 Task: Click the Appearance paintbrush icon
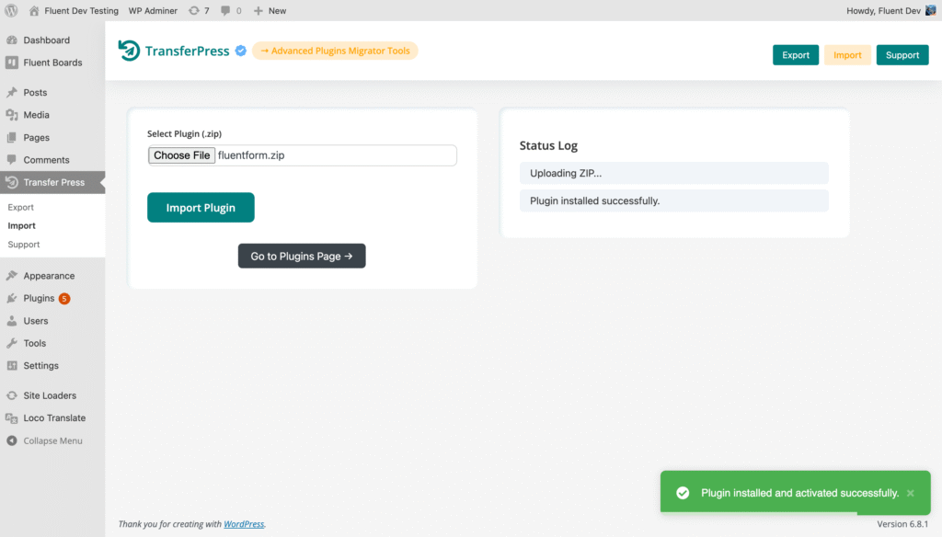(12, 276)
